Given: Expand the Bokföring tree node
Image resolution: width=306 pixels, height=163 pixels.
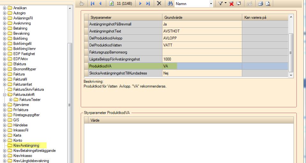Looking at the screenshot, I should [5, 39].
